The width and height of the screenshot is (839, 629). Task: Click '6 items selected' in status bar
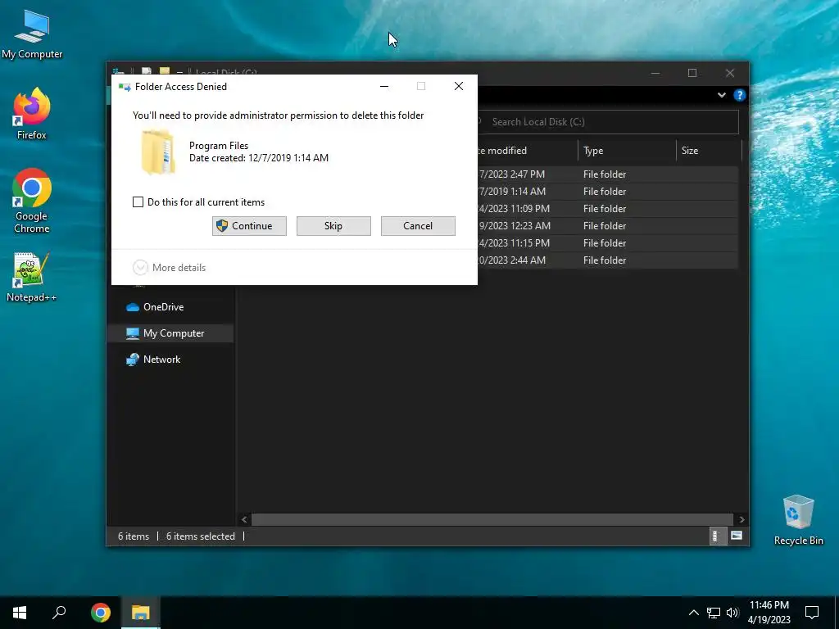coord(201,536)
